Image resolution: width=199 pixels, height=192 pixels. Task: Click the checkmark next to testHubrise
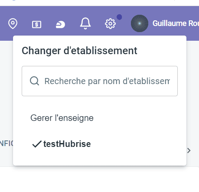pos(37,144)
